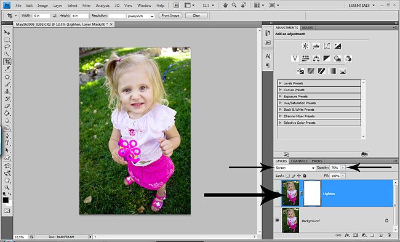Screen dimensions: 400x242
Task: Switch to the Masks tab
Action: tap(308, 27)
